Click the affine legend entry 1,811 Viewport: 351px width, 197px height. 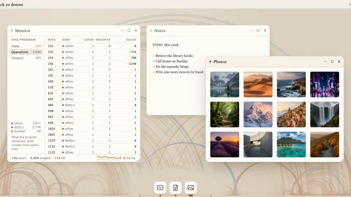click(26, 123)
